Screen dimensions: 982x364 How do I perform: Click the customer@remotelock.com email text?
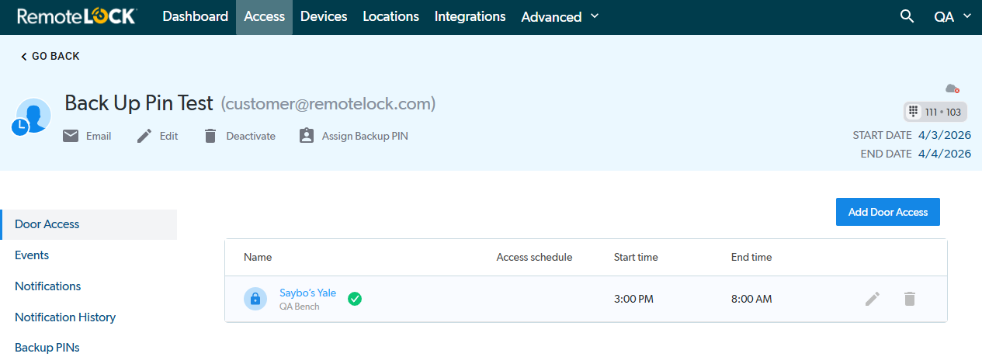pyautogui.click(x=328, y=104)
